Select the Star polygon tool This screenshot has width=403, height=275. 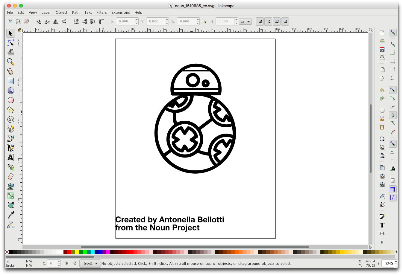(10, 110)
